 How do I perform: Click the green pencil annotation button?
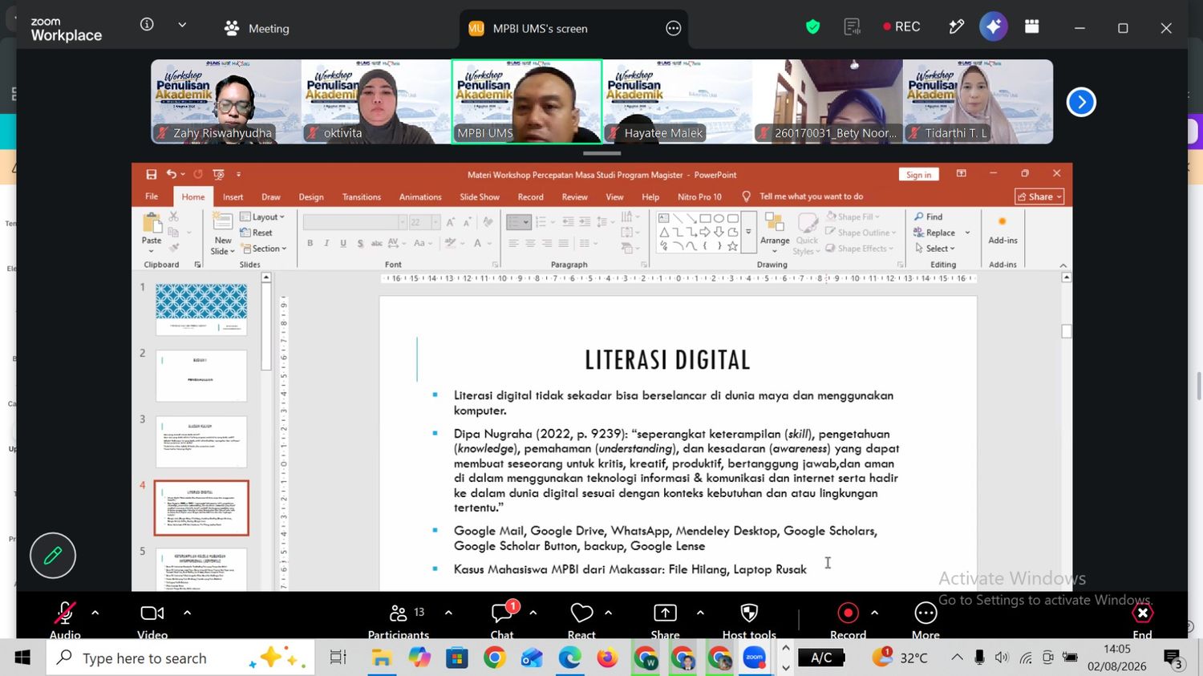coord(53,555)
